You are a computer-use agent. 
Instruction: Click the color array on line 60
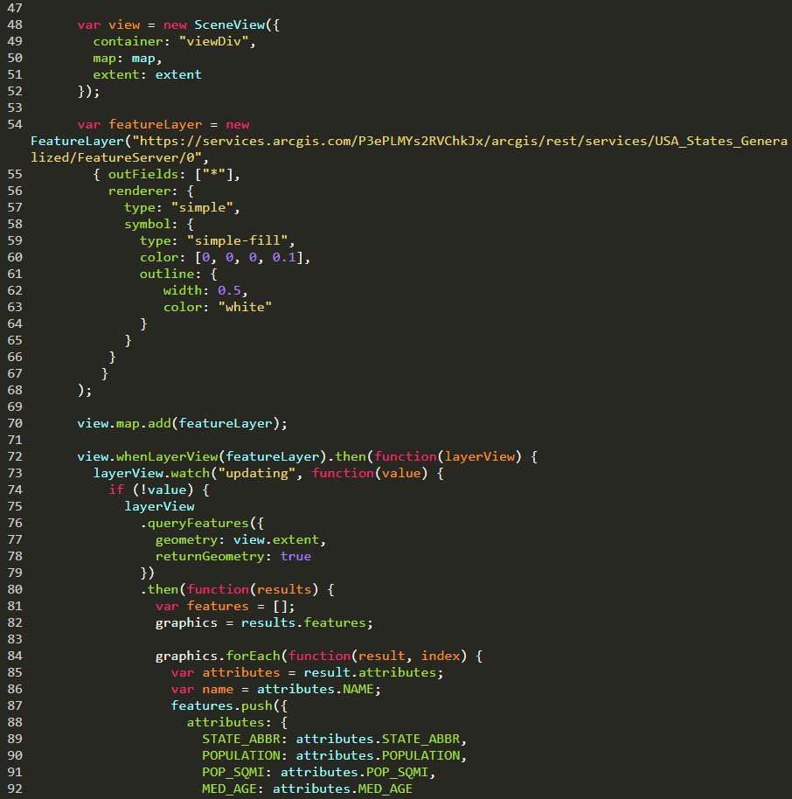click(256, 257)
